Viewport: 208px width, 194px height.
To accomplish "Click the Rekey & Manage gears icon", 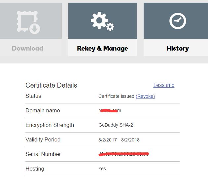I will [102, 21].
